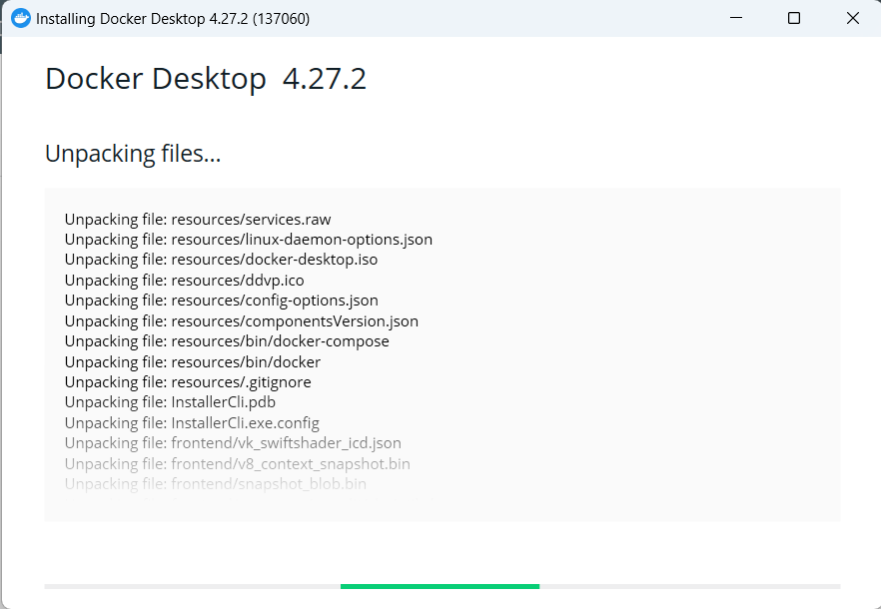The width and height of the screenshot is (881, 609).
Task: Select log line 'resources/componentsVersion.json'
Action: [242, 320]
